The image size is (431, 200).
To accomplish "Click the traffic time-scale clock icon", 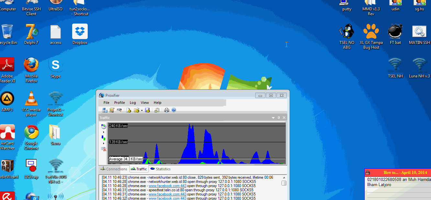I will (x=104, y=126).
